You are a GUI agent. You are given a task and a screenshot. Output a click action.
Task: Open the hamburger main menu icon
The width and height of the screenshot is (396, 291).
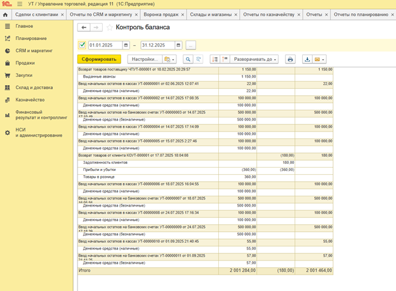(18, 4)
